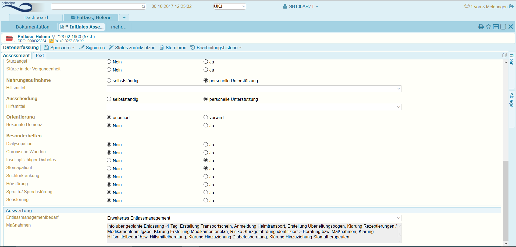Add a new tab with plus button
Viewport: 516px width, 247px height.
[124, 17]
